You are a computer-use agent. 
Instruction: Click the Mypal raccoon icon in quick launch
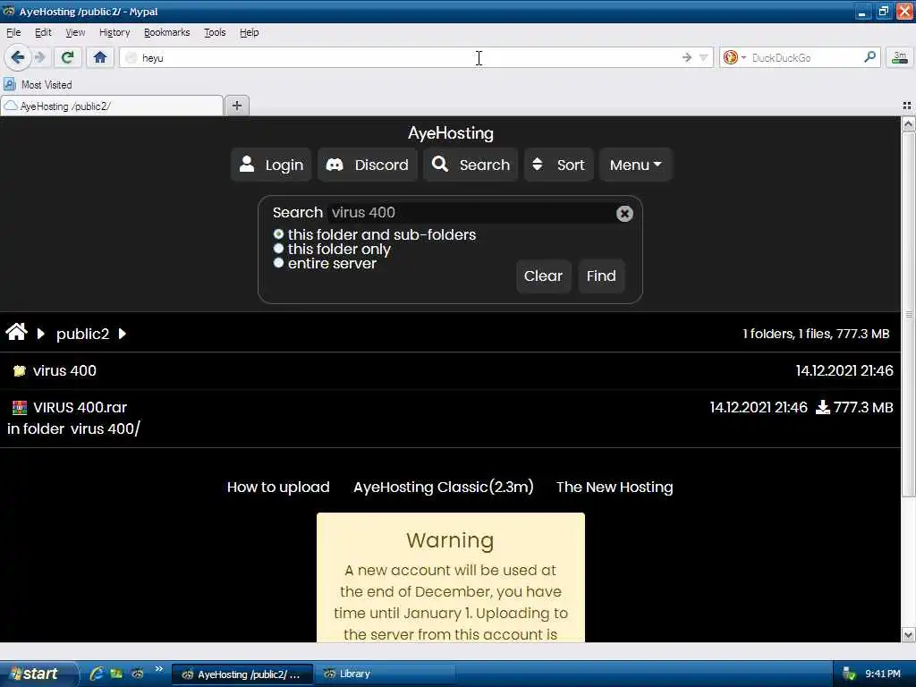[x=137, y=674]
